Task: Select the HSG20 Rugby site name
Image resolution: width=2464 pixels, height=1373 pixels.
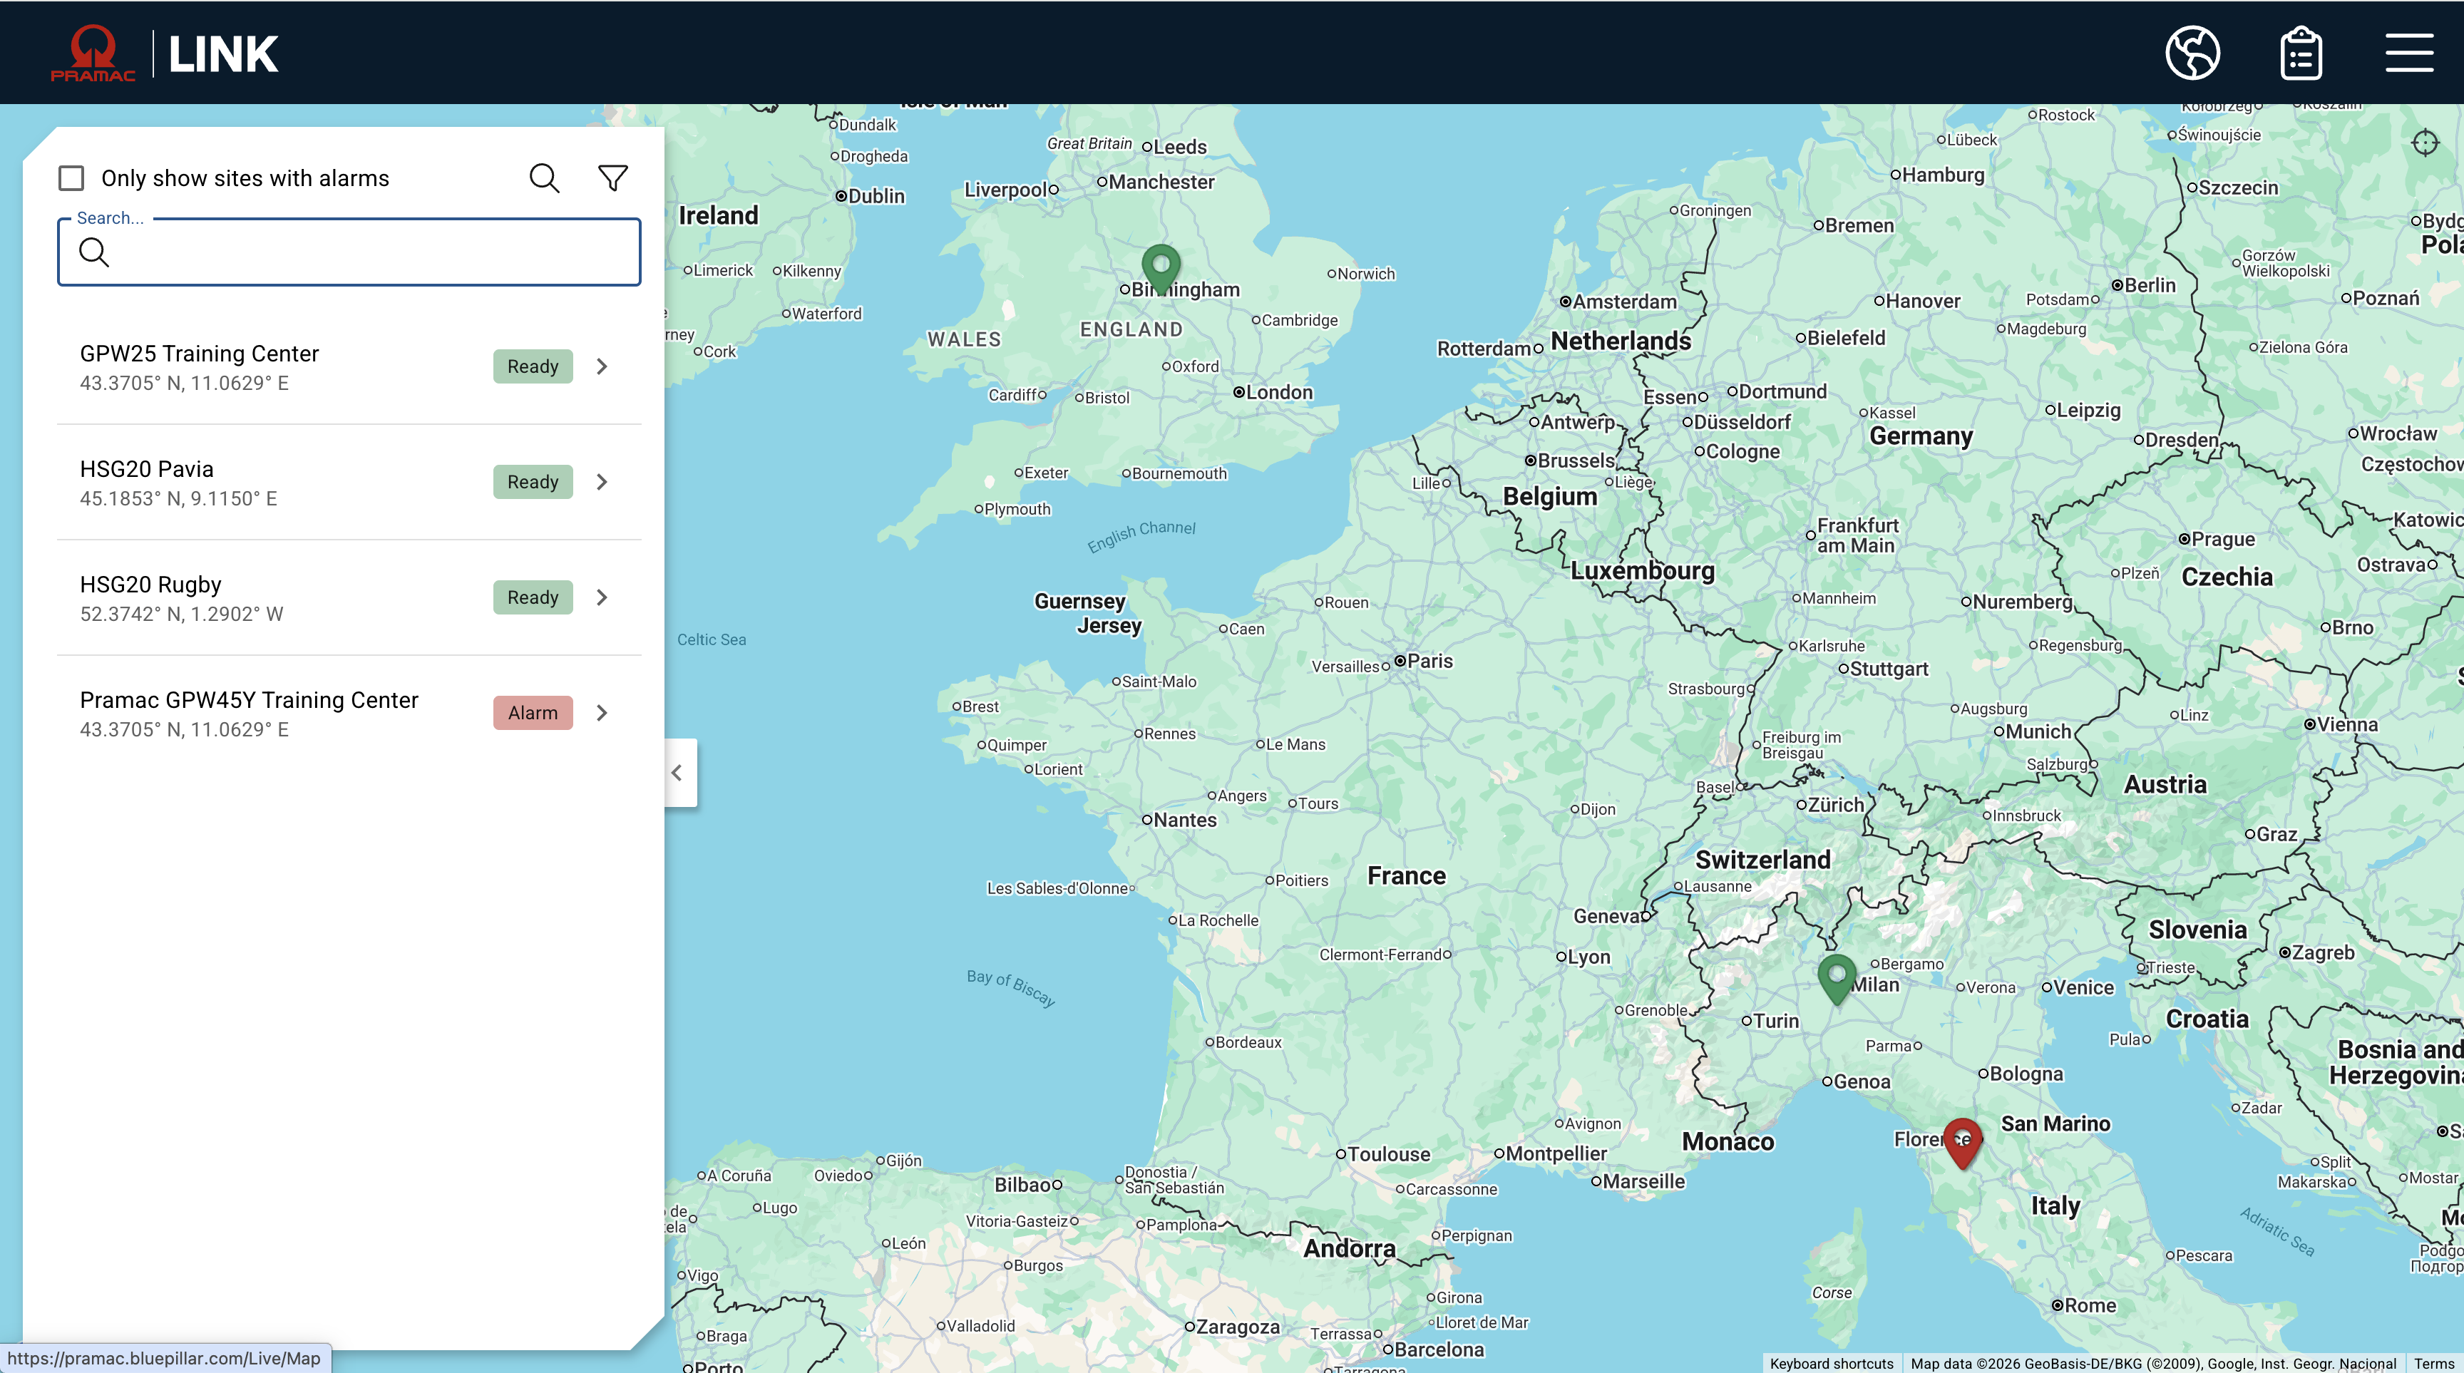Action: (x=150, y=585)
